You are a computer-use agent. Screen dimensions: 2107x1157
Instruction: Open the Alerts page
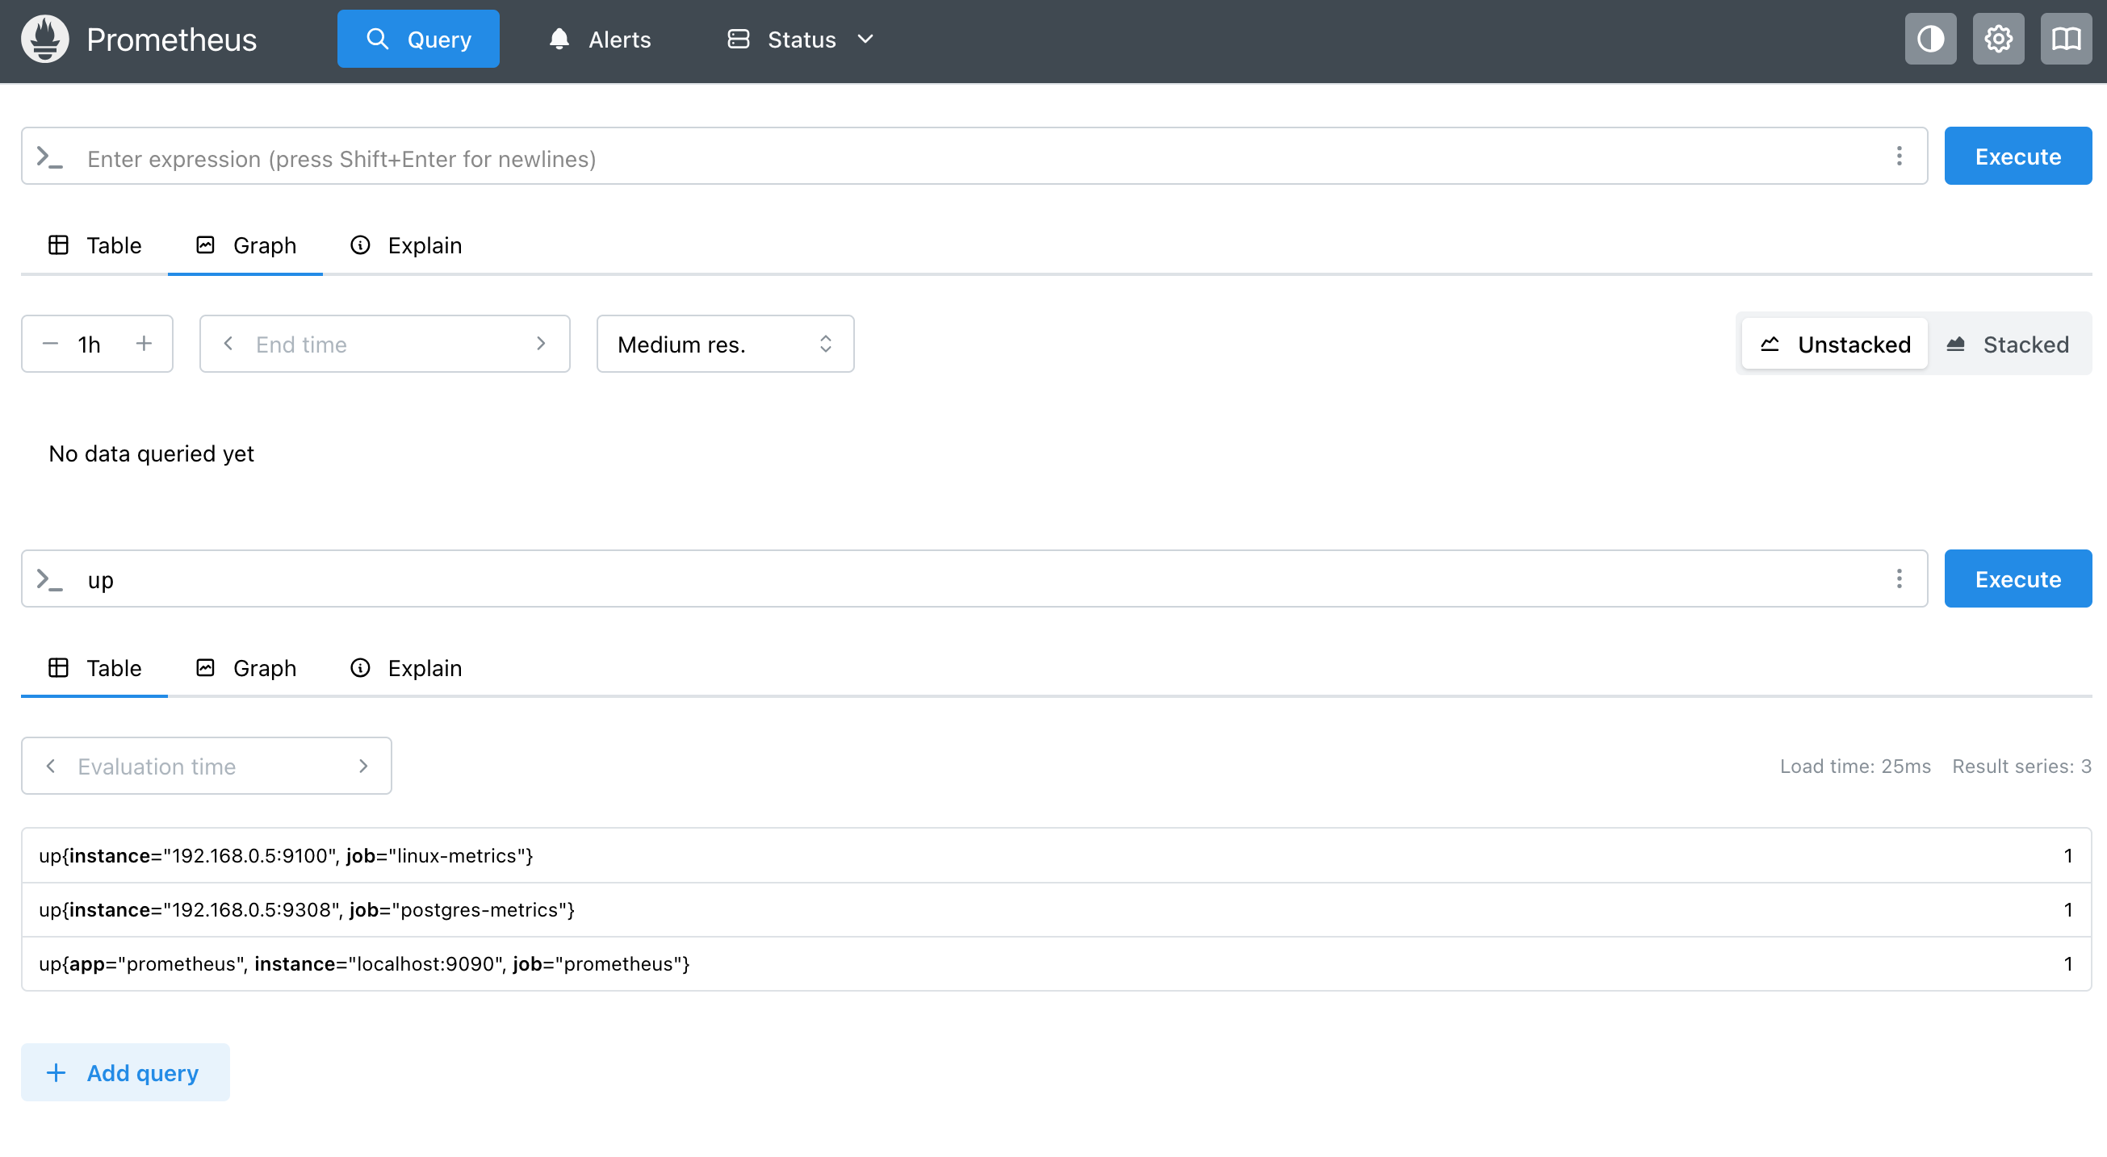click(x=600, y=40)
